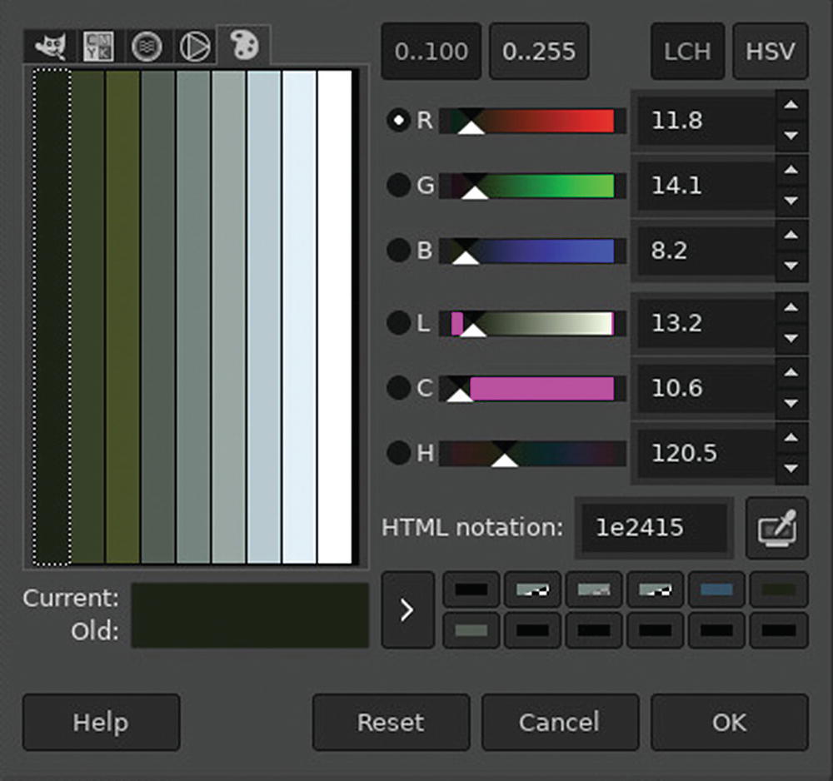Open the color Wheel selector tab
This screenshot has width=833, height=781.
click(195, 47)
